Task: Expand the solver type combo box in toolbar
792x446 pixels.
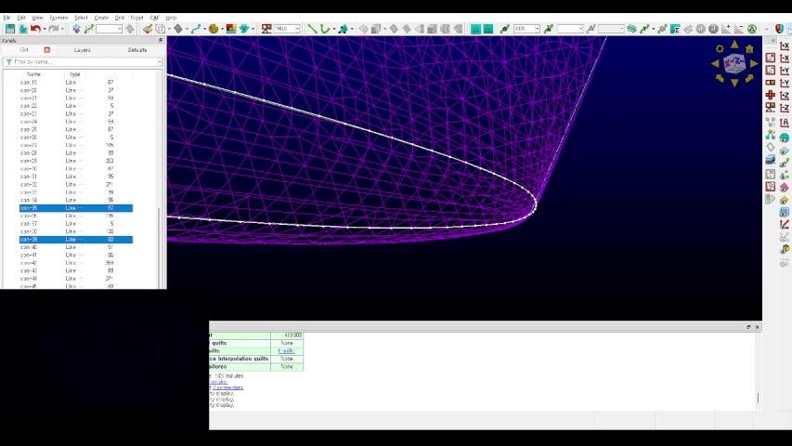Action: click(x=297, y=29)
